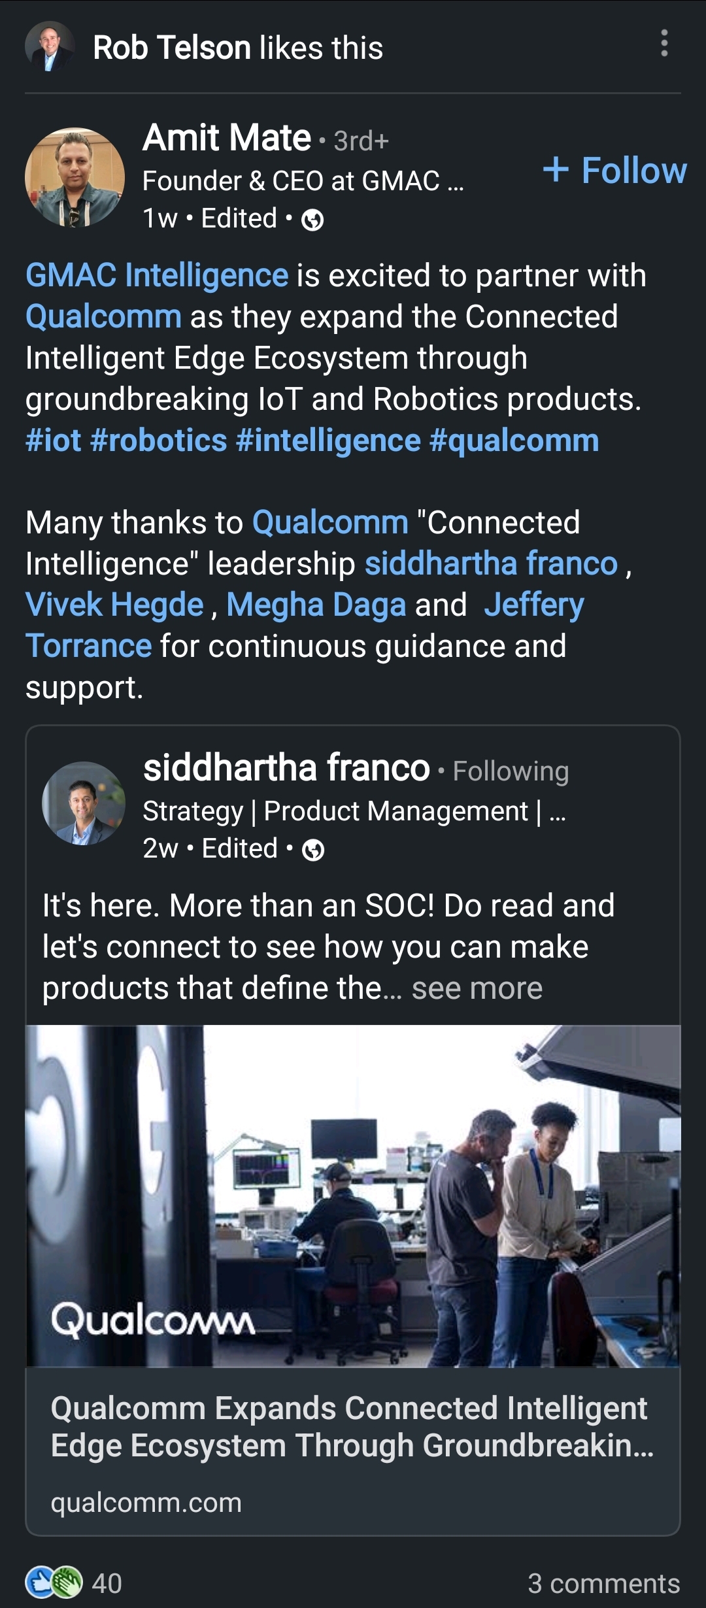Tap the #intelligence hashtag
The height and width of the screenshot is (1608, 706).
(x=328, y=441)
